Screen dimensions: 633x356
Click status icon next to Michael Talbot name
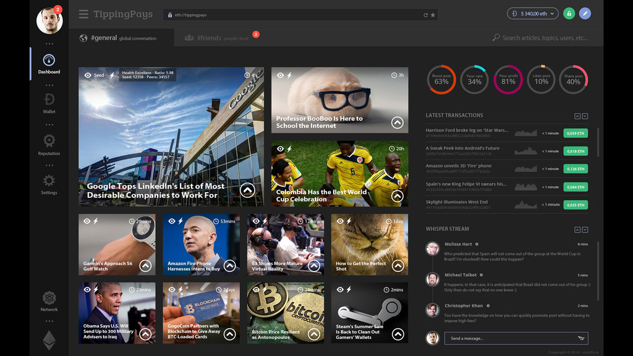481,275
